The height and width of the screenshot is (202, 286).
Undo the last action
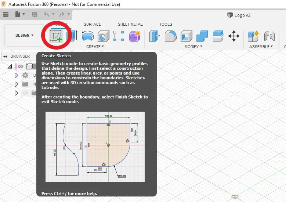pyautogui.click(x=47, y=14)
